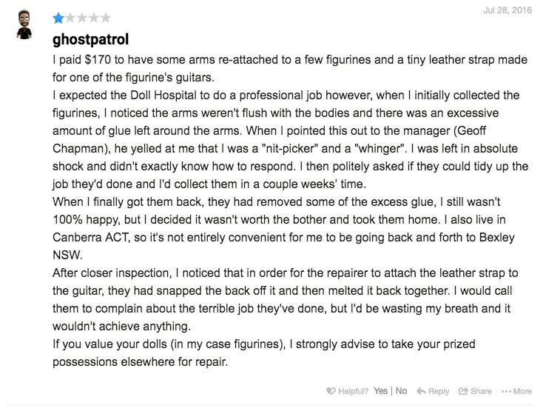Select the fifth rating star
Image resolution: width=543 pixels, height=414 pixels.
(x=106, y=18)
